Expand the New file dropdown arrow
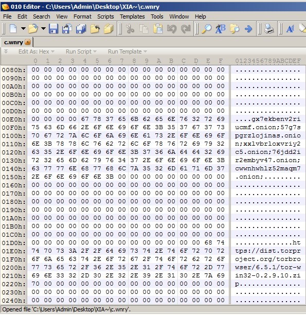This screenshot has width=306, height=315. click(x=23, y=29)
